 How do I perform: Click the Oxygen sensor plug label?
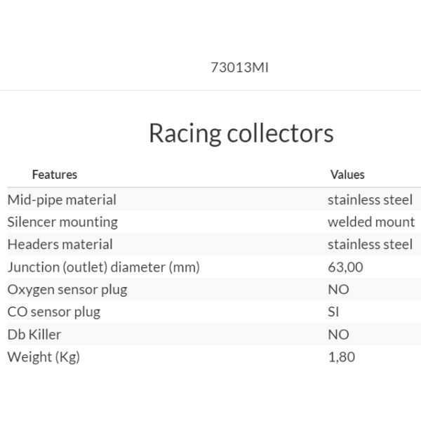(67, 289)
